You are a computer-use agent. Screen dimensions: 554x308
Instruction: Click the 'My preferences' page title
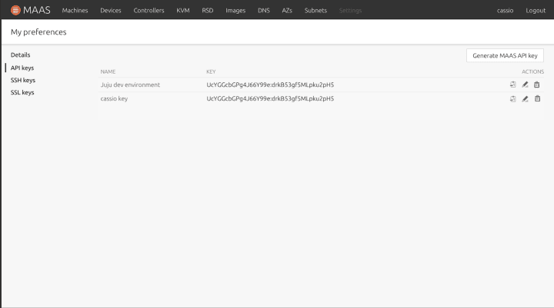click(x=38, y=32)
